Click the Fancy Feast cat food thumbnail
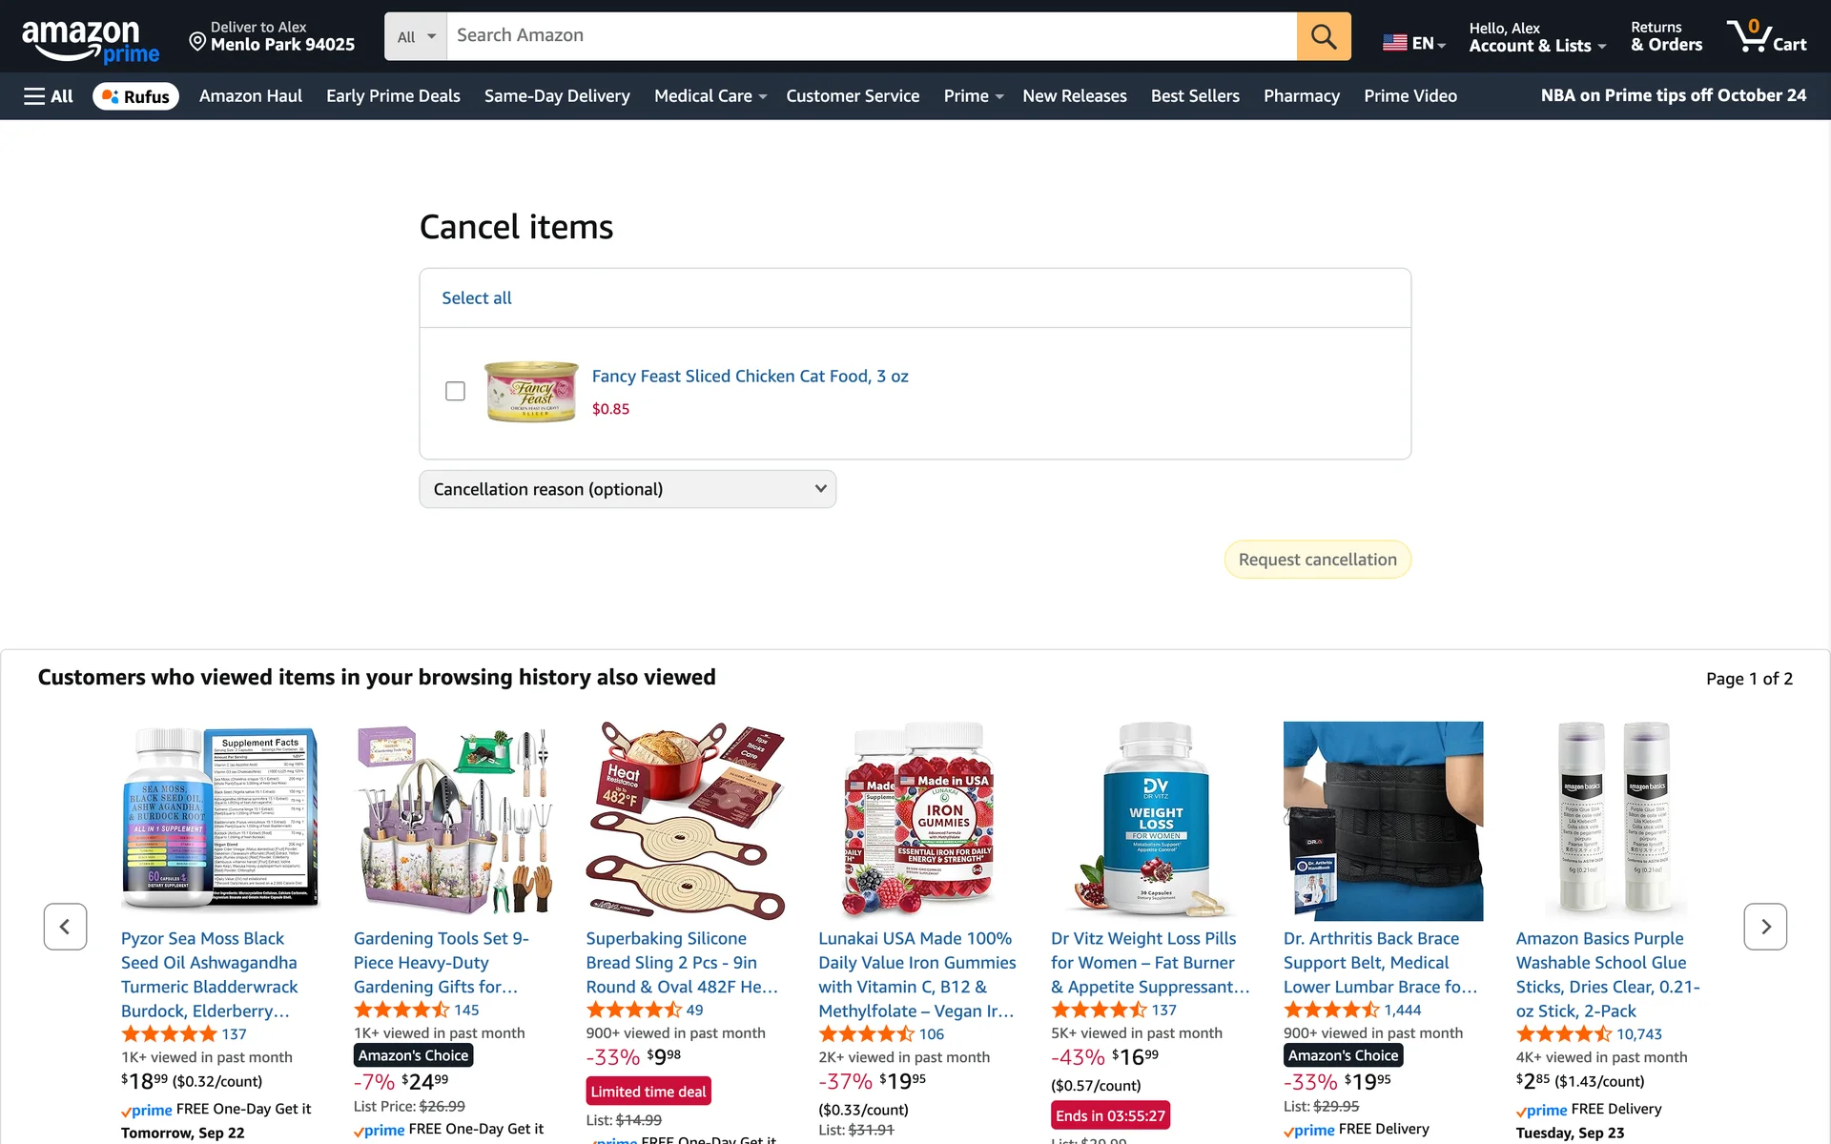Image resolution: width=1831 pixels, height=1144 pixels. (531, 392)
